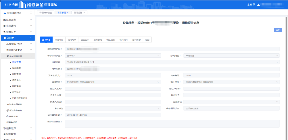
Task: Open the 维修项目类型 dropdown
Action: 113,56
